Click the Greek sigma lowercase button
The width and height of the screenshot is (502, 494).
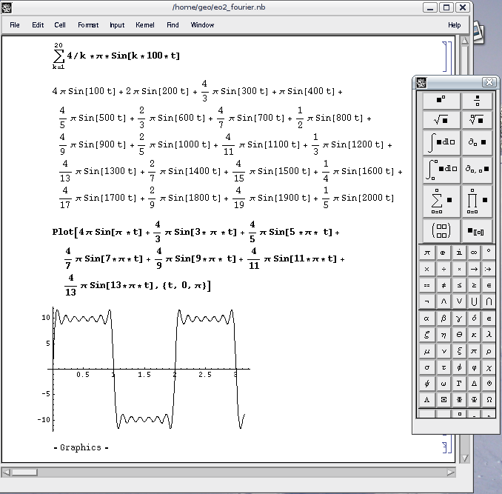pos(427,367)
